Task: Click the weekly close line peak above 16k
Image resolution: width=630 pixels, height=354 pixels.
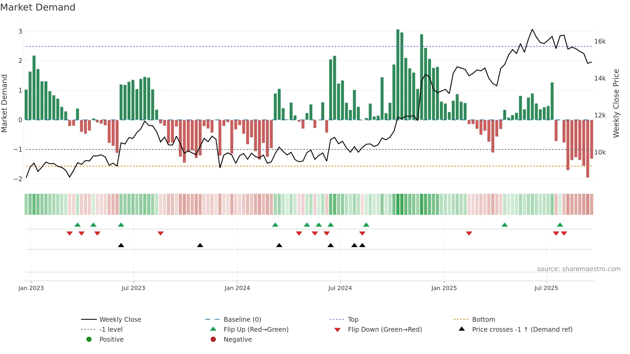Action: [x=532, y=29]
